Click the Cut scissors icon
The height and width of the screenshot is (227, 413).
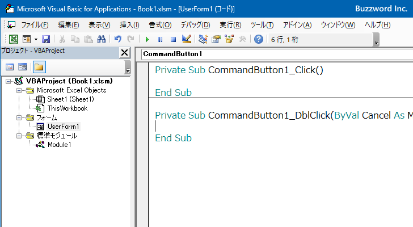(62, 39)
